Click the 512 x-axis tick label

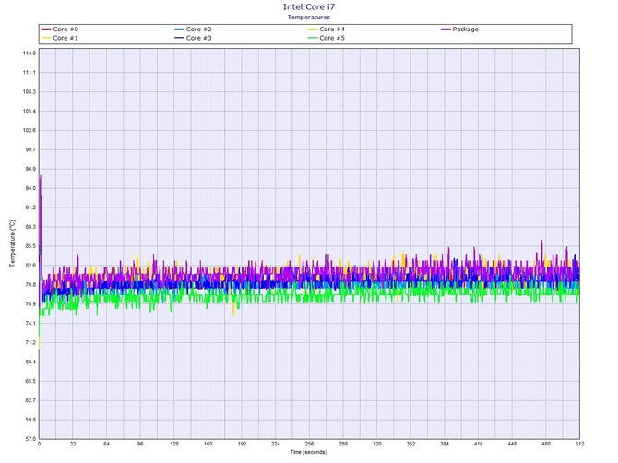coord(579,444)
